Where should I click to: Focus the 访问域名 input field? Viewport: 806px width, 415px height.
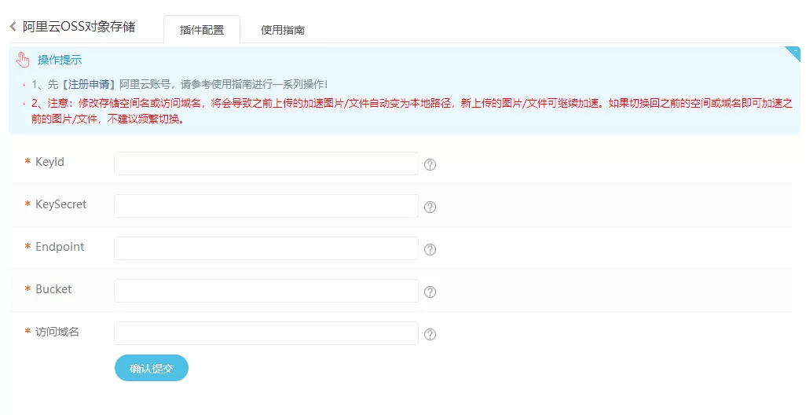pos(266,333)
